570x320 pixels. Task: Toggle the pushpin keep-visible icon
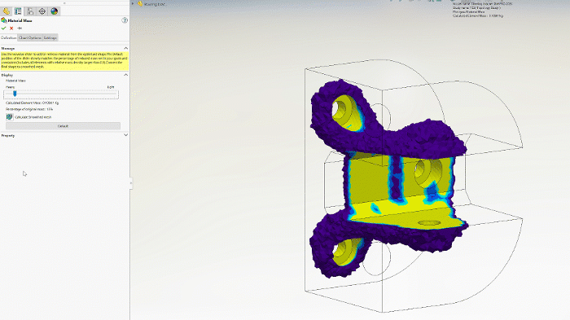point(20,28)
